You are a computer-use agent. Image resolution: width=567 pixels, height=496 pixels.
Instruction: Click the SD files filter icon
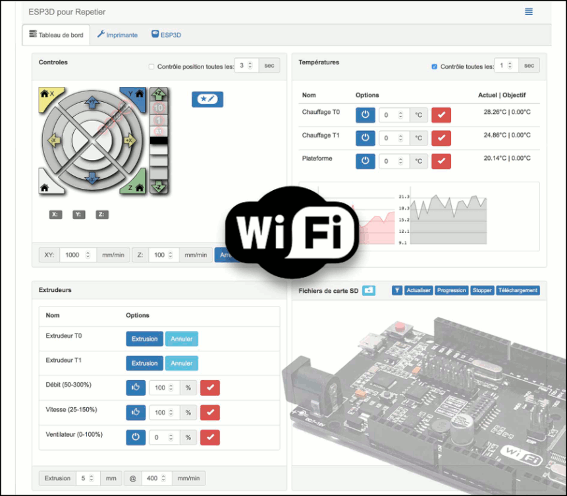397,291
